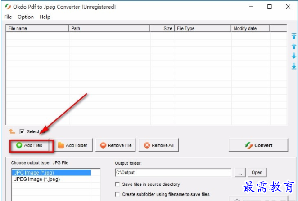Click the move-to-bottom arrow icon

294,66
